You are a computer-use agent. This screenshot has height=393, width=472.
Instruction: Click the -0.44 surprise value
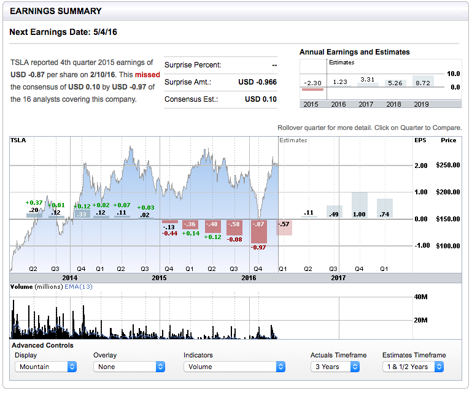pos(170,234)
